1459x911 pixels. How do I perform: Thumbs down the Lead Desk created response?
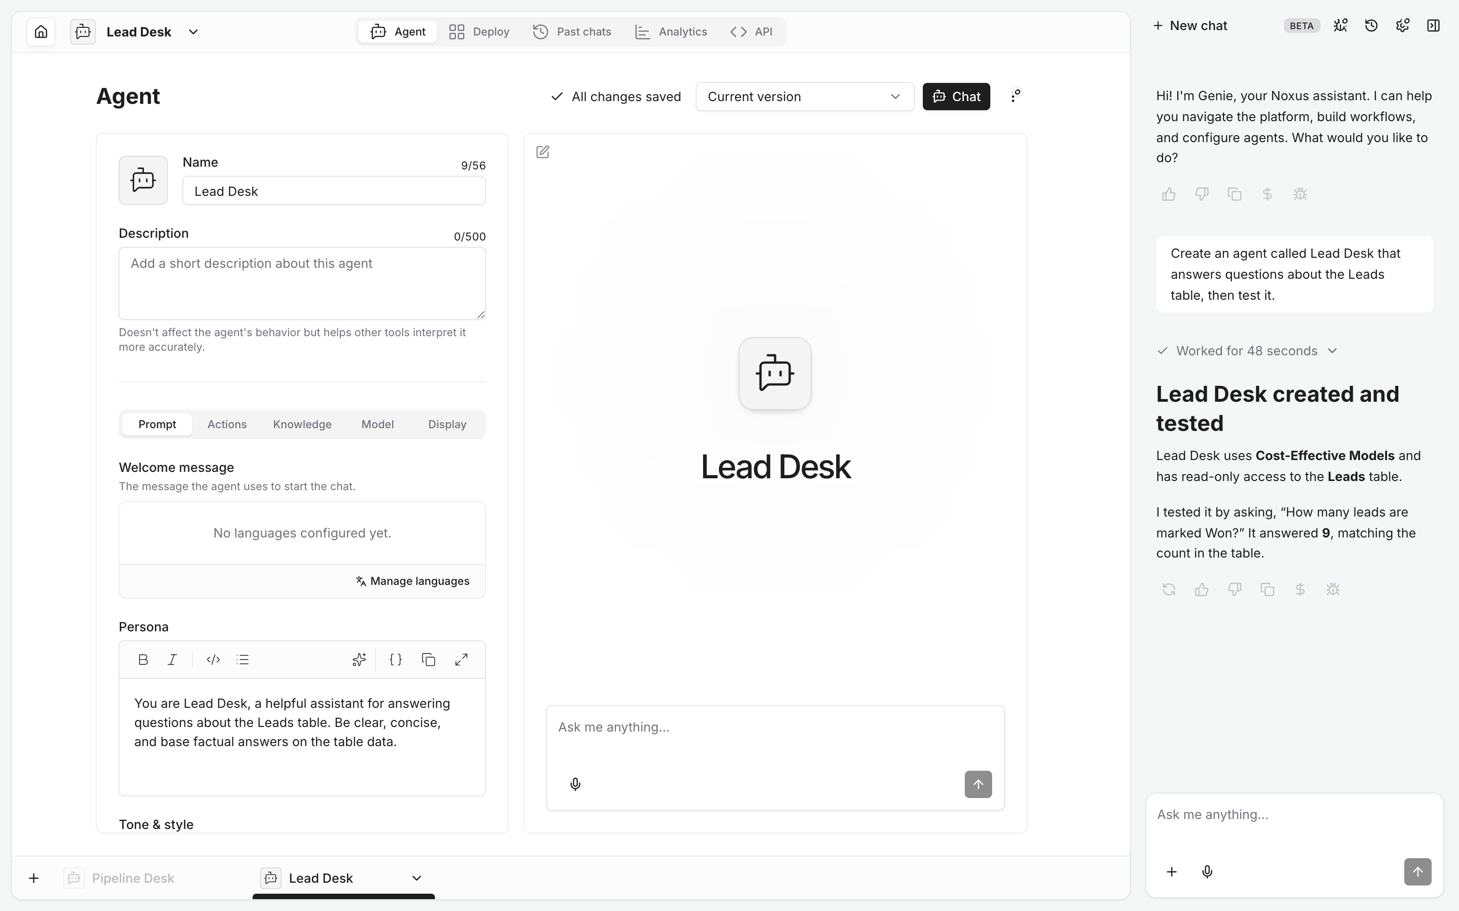click(x=1235, y=589)
